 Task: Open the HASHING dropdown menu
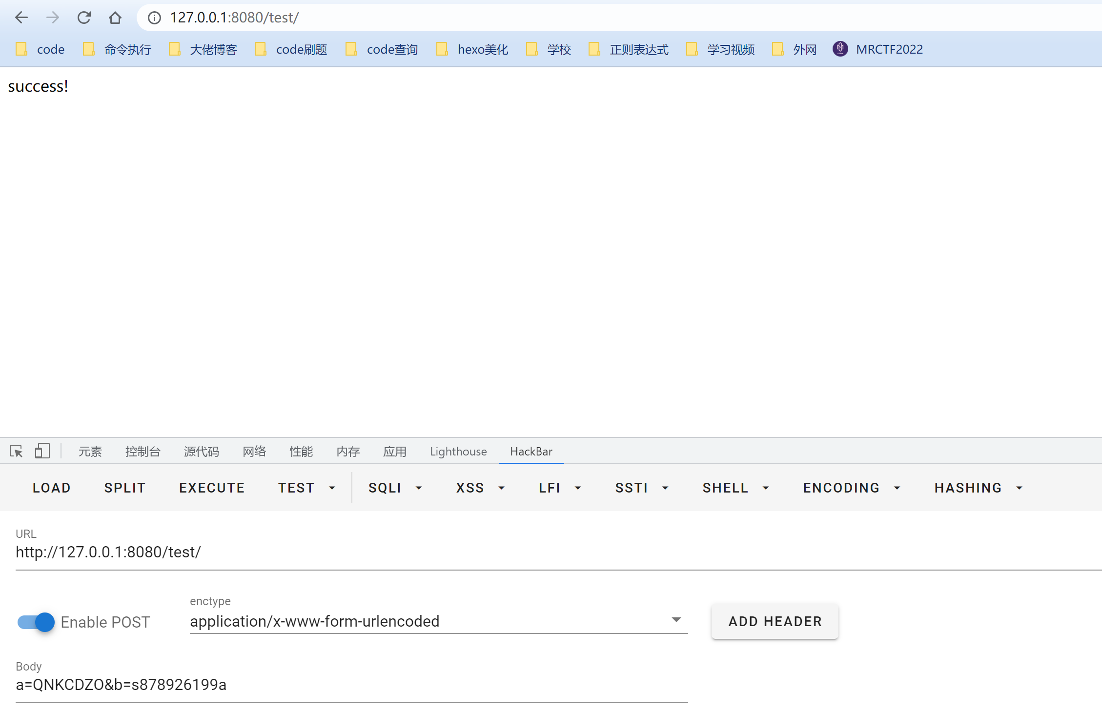(x=978, y=488)
